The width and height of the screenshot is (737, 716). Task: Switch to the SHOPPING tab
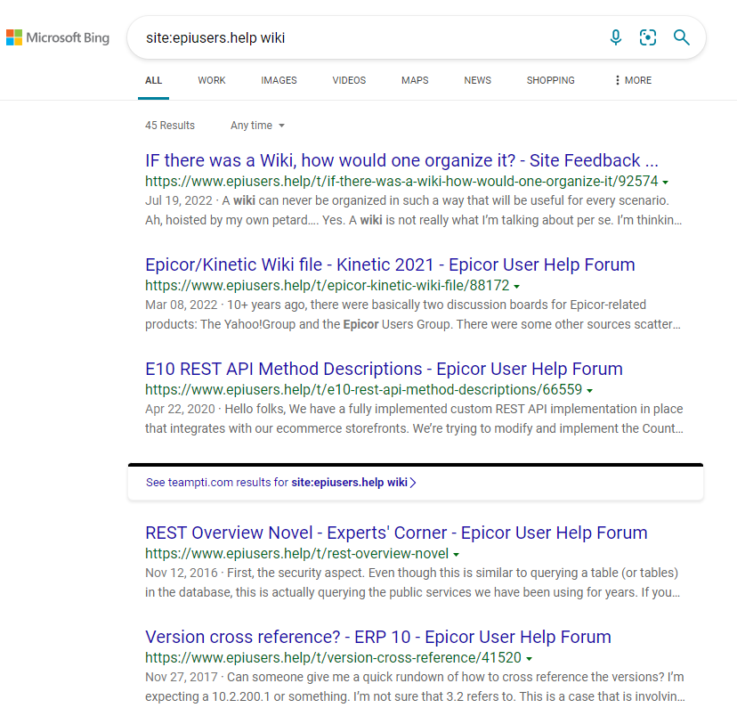(550, 80)
